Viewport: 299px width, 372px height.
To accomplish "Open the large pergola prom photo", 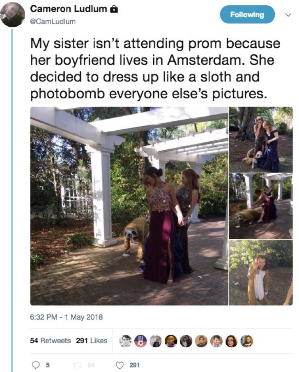I will pos(129,206).
